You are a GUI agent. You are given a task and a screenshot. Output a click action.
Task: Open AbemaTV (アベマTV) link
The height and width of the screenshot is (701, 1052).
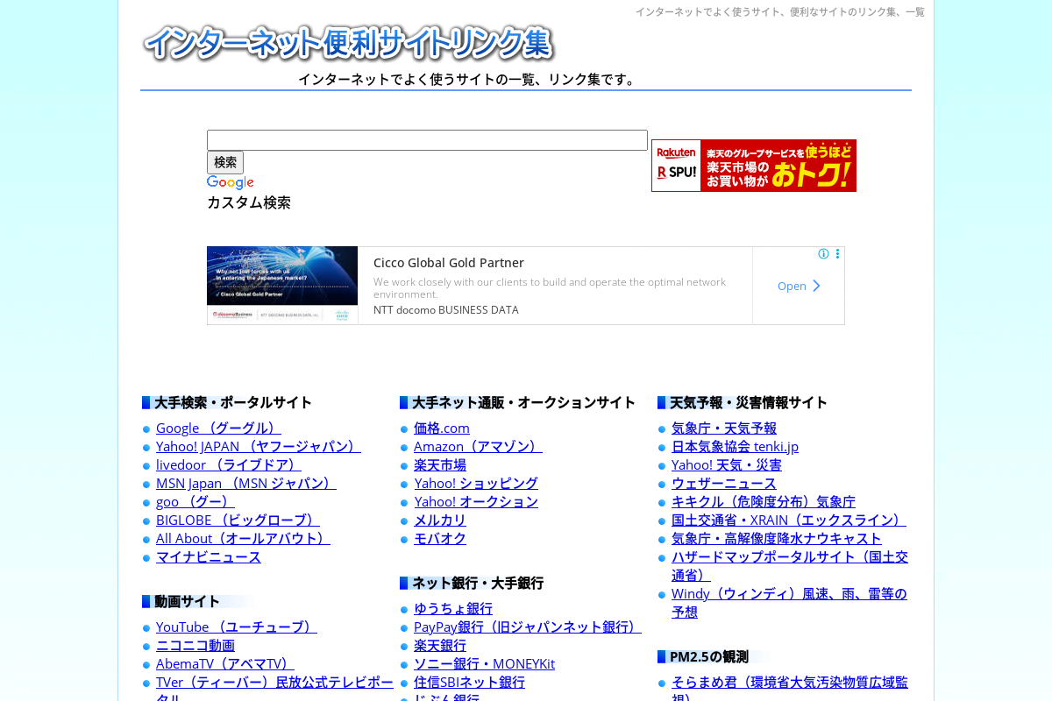click(x=225, y=664)
